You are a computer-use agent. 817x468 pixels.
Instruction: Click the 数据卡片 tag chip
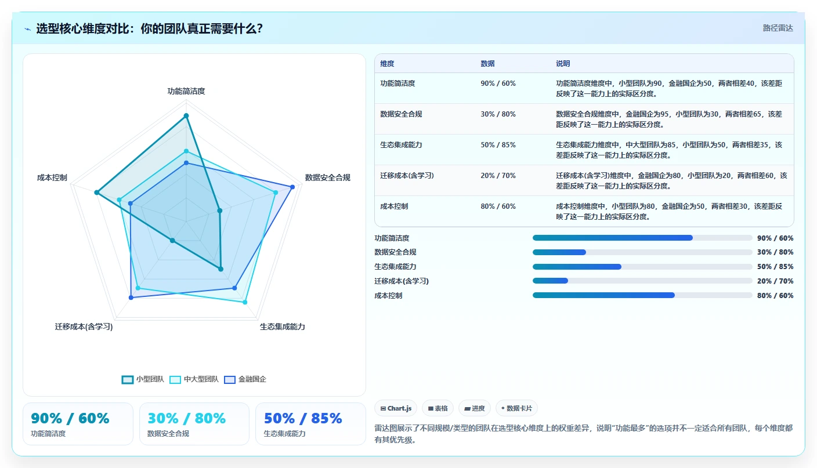coord(516,408)
